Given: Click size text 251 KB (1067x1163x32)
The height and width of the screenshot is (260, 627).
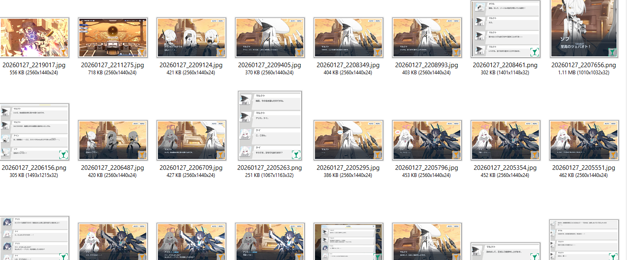Looking at the screenshot, I should point(269,175).
